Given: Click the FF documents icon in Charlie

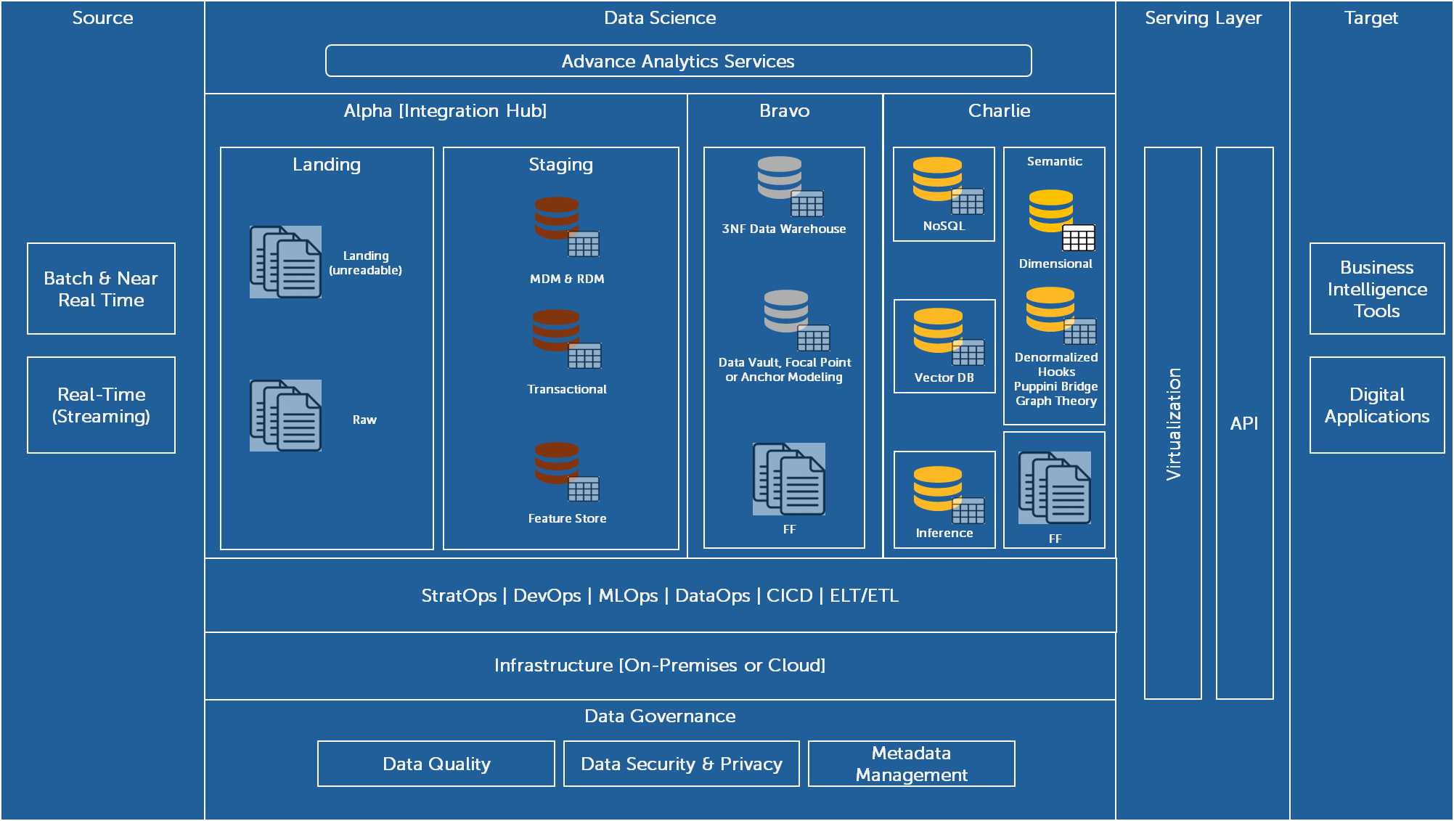Looking at the screenshot, I should click(x=1055, y=488).
